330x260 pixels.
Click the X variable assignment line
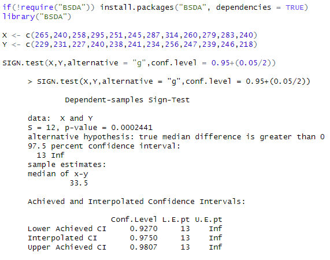pyautogui.click(x=129, y=35)
